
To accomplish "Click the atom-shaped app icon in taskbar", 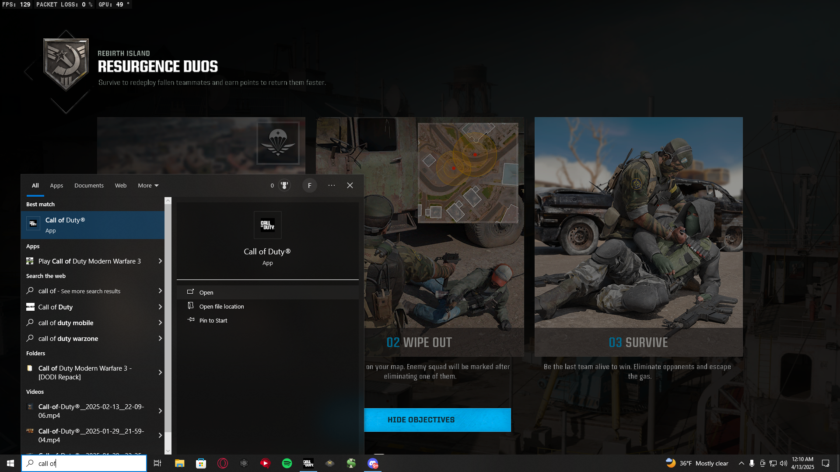I will [244, 463].
